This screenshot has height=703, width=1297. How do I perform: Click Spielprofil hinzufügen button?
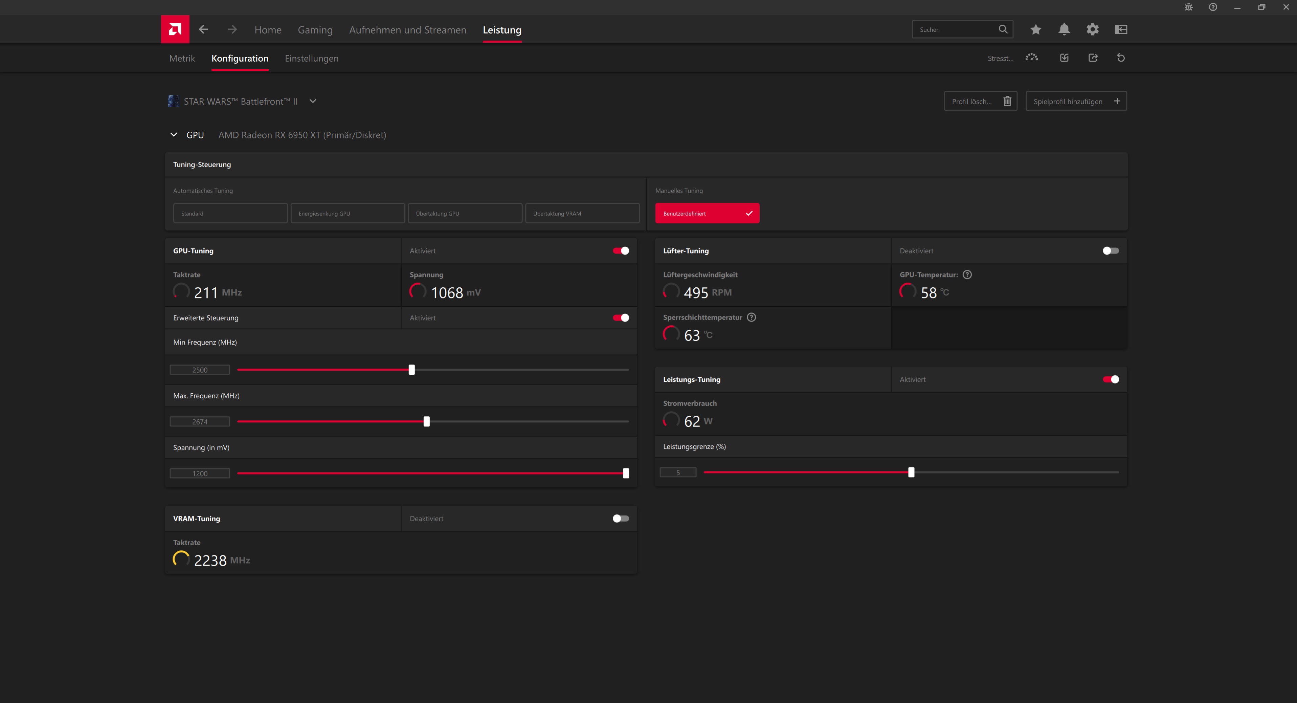[x=1075, y=101]
